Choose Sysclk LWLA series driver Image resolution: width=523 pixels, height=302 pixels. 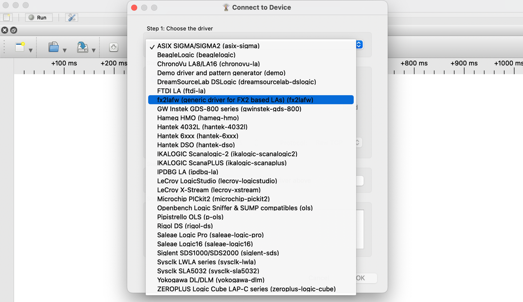251,262
